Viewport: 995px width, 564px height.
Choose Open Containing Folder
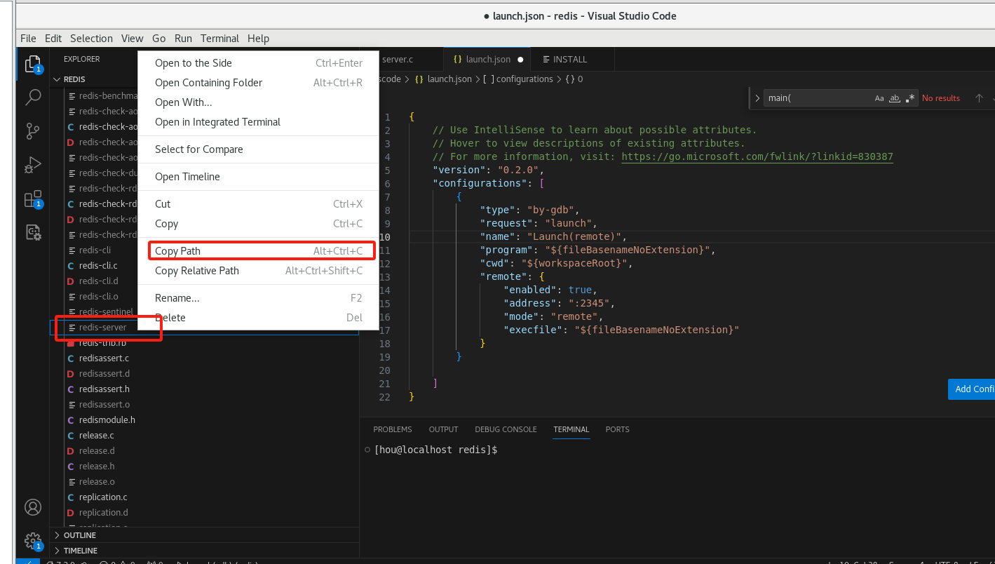tap(259, 83)
